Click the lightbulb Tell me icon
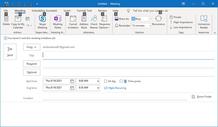Screen dimensions: 218x127 128,11
